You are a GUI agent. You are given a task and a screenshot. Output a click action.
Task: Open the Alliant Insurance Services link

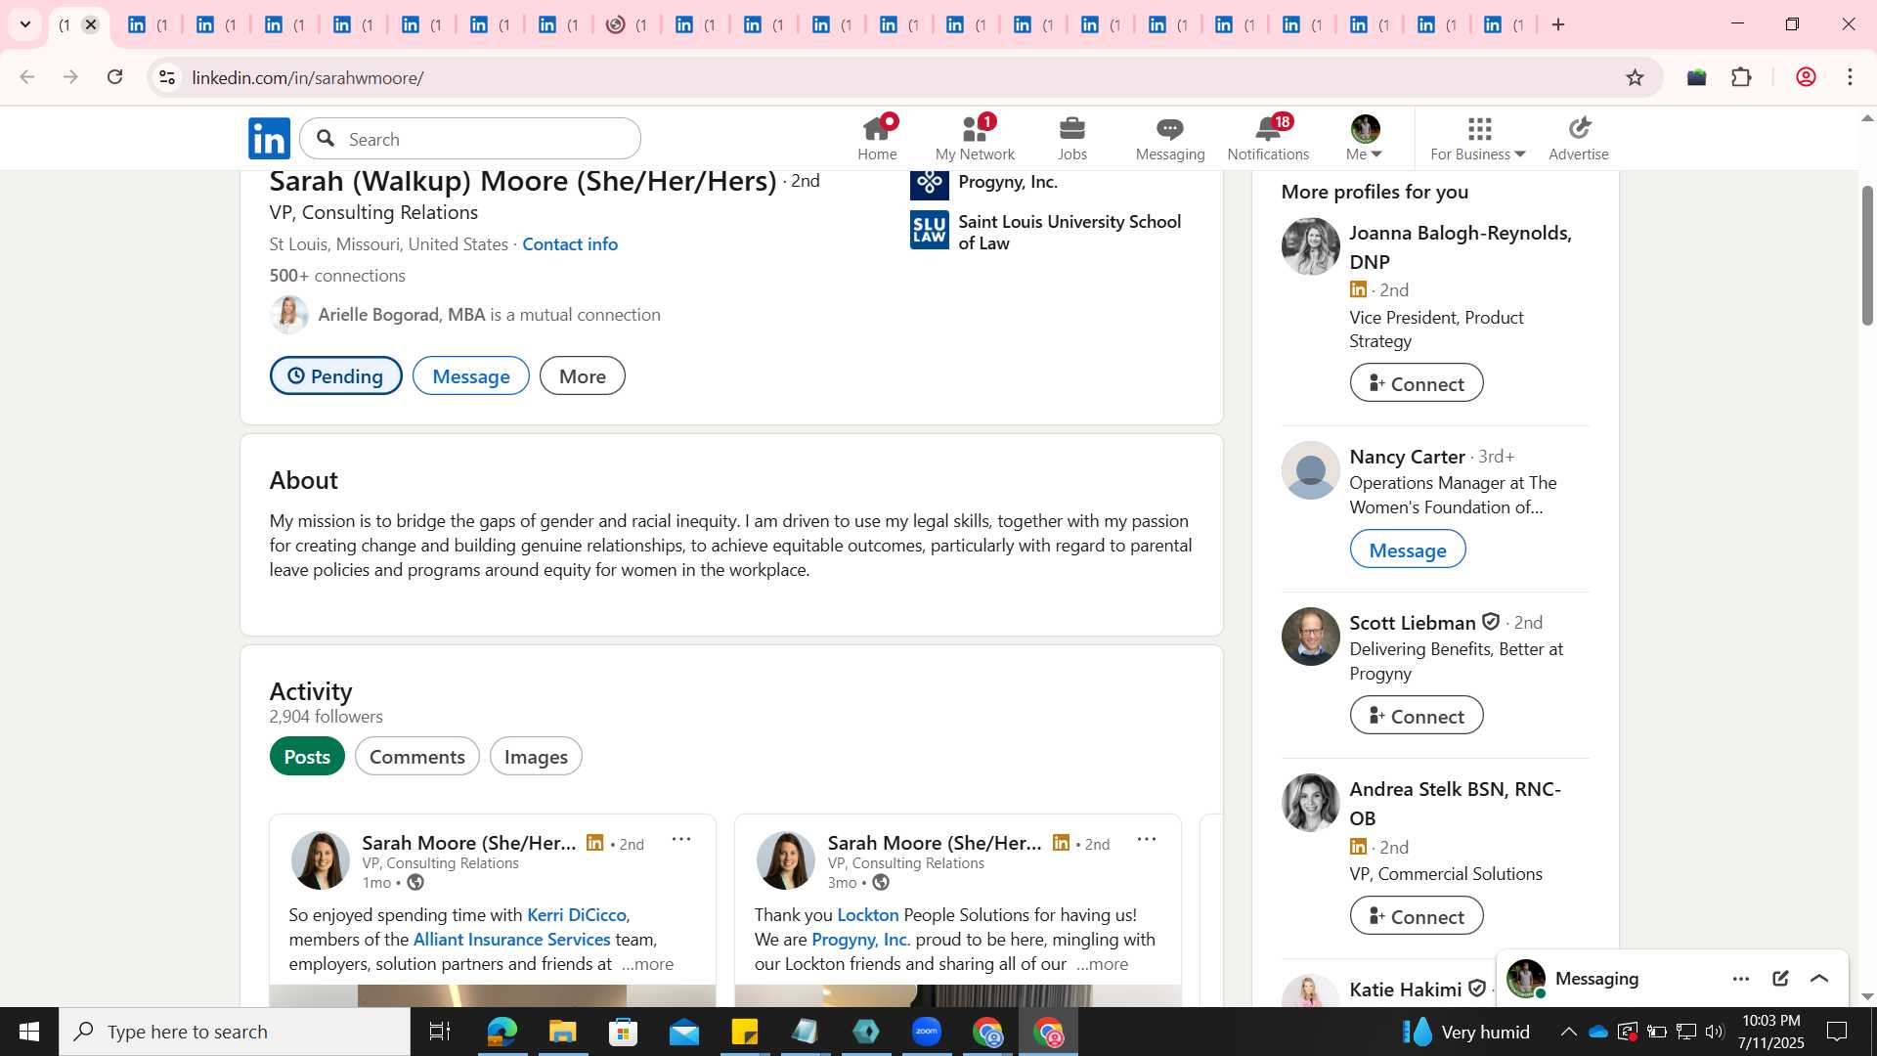(x=512, y=940)
